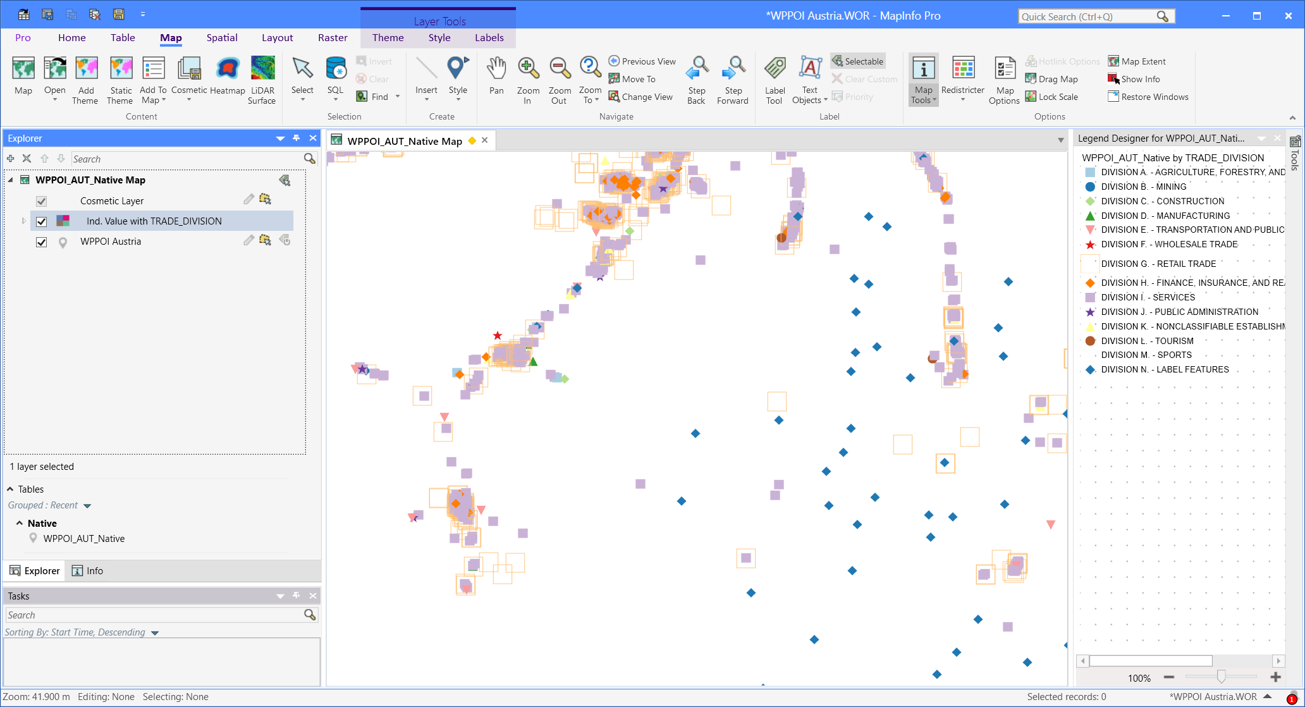
Task: Click the Explorer Search field
Action: (187, 159)
